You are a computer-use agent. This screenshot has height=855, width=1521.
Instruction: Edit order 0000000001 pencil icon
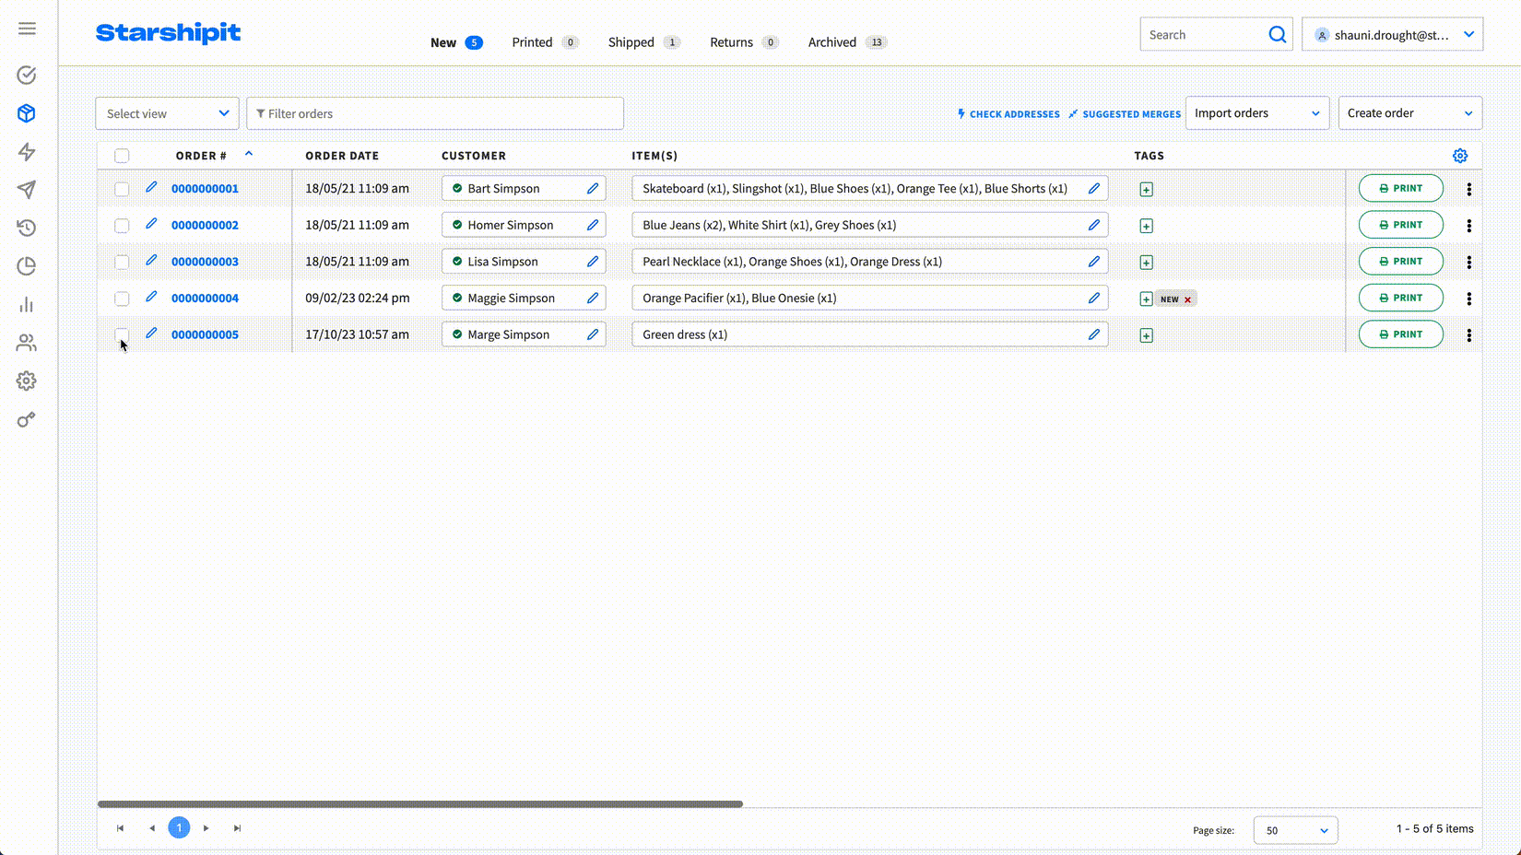[151, 187]
